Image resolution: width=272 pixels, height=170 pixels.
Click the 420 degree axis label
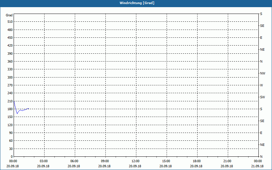click(x=10, y=46)
